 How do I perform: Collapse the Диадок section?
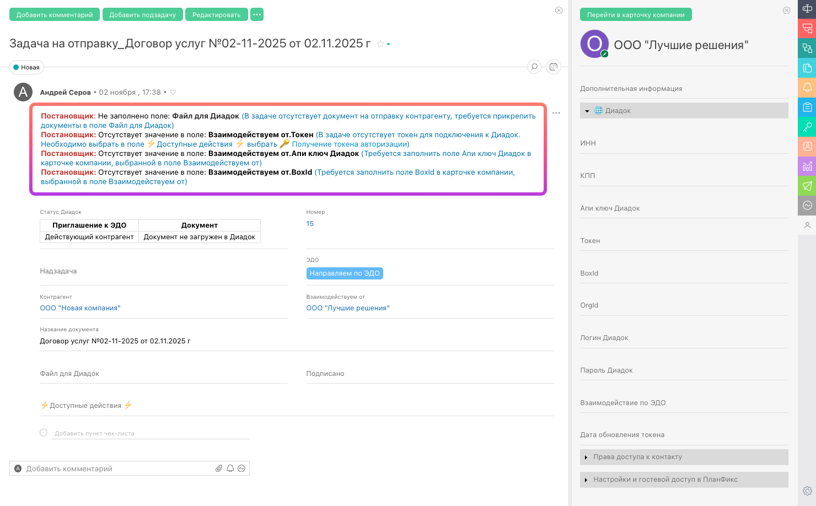tap(587, 111)
